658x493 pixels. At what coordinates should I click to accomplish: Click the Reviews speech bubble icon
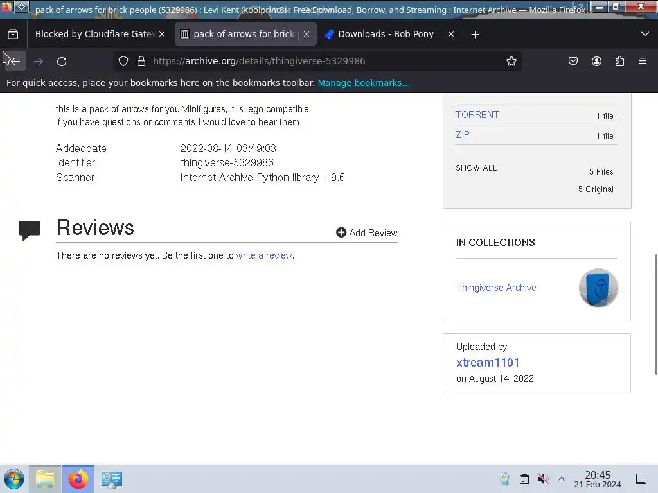pos(30,230)
